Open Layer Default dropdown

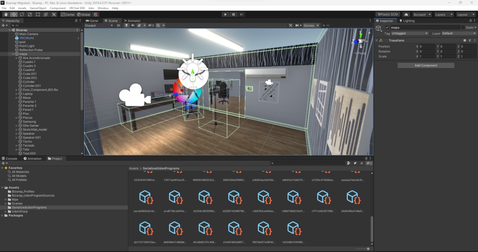[458, 33]
